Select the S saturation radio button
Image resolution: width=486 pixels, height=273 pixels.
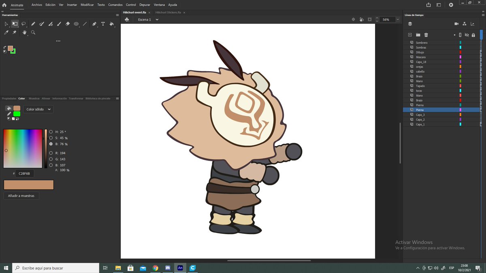51,138
